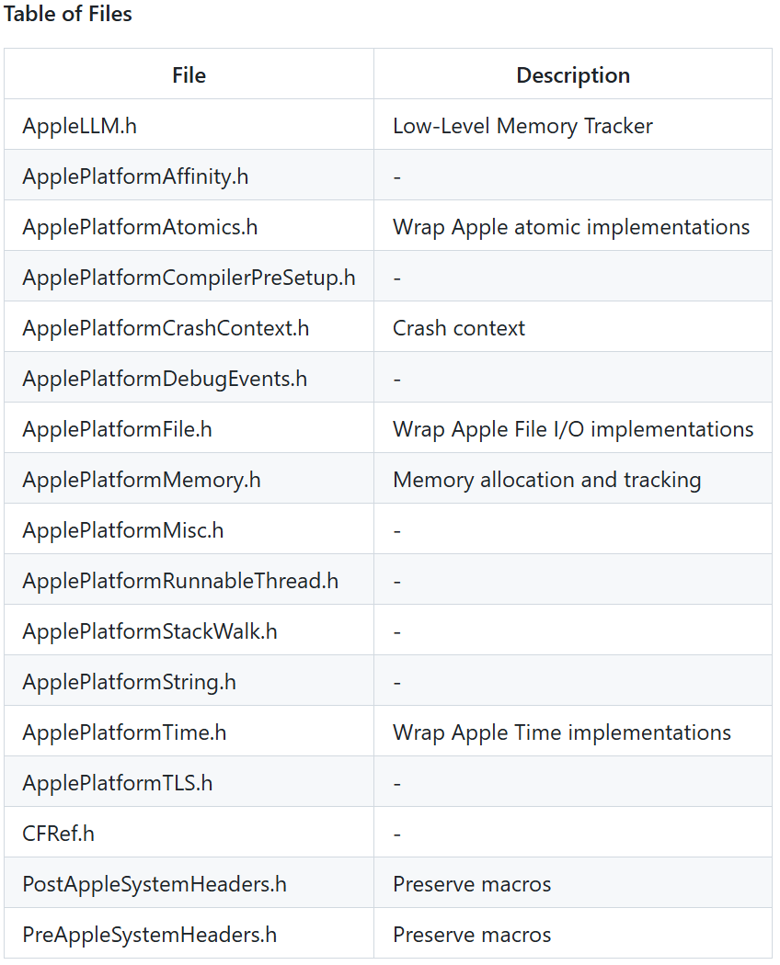Select the ApplePlatformCrashContext.h entry
This screenshot has height=965, width=780.
coord(166,328)
